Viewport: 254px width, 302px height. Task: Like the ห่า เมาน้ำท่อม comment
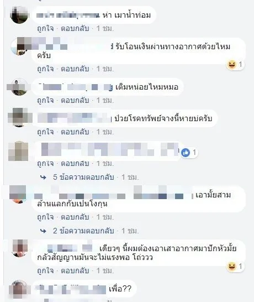(45, 29)
